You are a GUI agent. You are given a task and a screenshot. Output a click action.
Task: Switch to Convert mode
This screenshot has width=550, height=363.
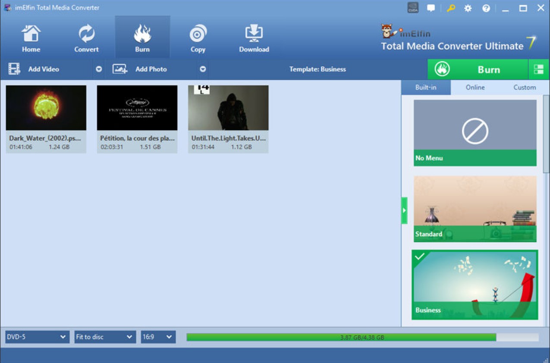(x=86, y=37)
